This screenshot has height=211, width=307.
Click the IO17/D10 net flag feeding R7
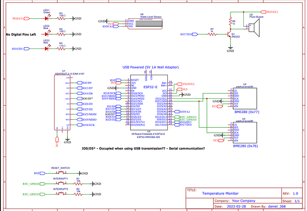click(x=189, y=34)
